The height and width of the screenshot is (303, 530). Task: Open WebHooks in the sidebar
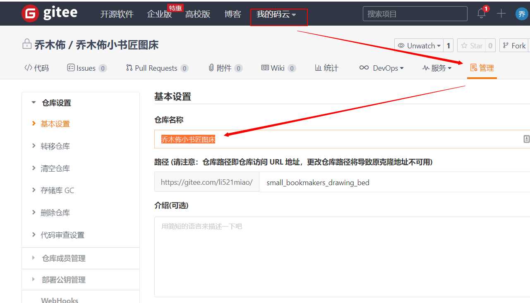tap(60, 300)
